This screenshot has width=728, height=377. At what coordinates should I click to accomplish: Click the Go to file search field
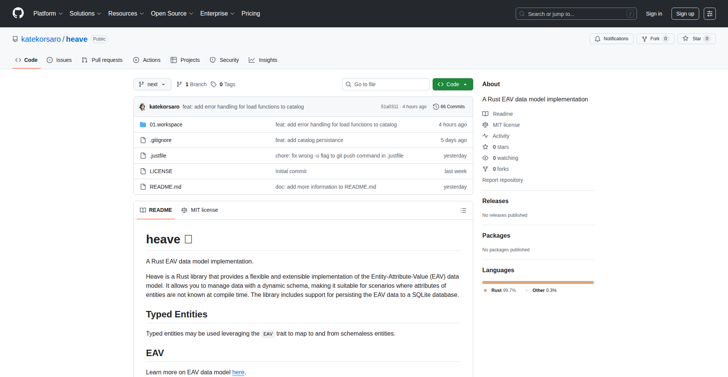point(386,84)
